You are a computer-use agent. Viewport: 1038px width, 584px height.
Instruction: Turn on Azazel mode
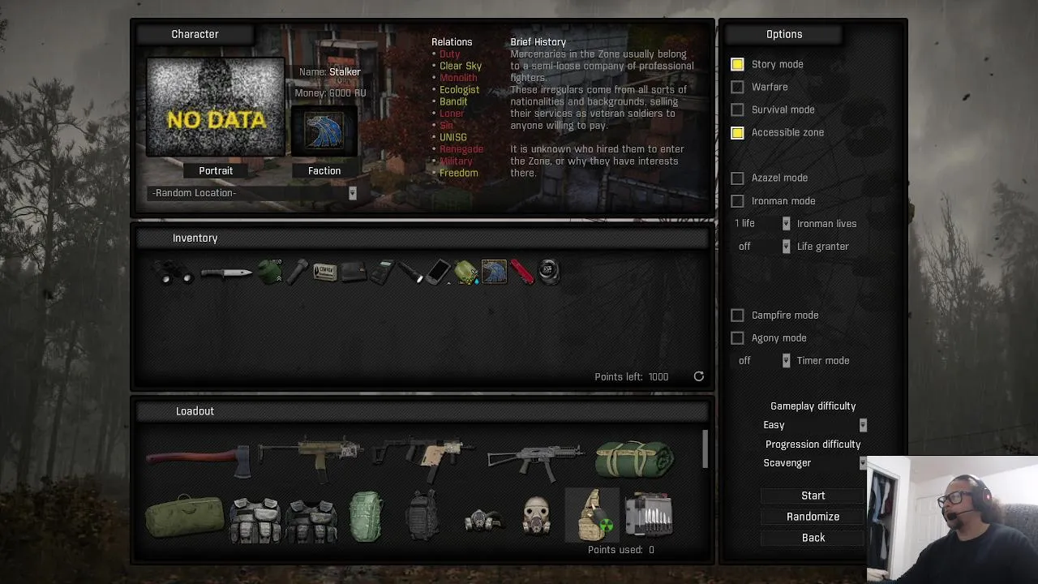tap(737, 178)
